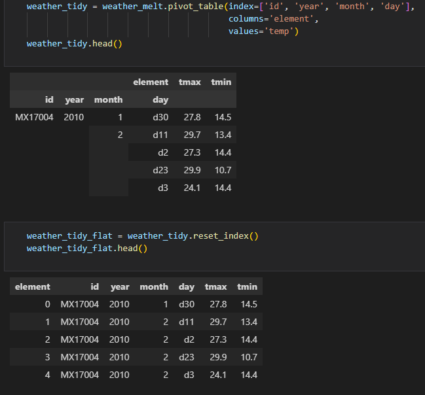425x395 pixels.
Task: Click d30 day in flat table row 0
Action: click(x=187, y=304)
